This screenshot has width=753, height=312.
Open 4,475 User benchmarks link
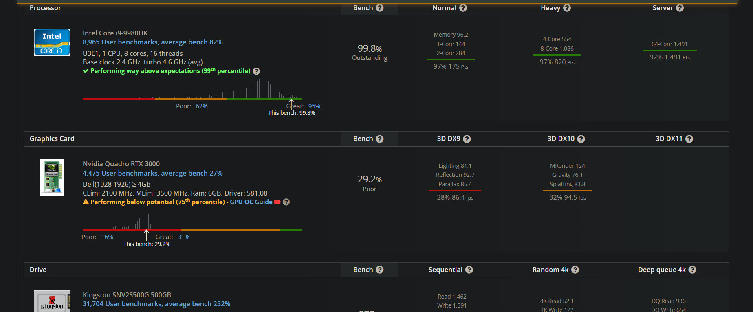(x=153, y=173)
